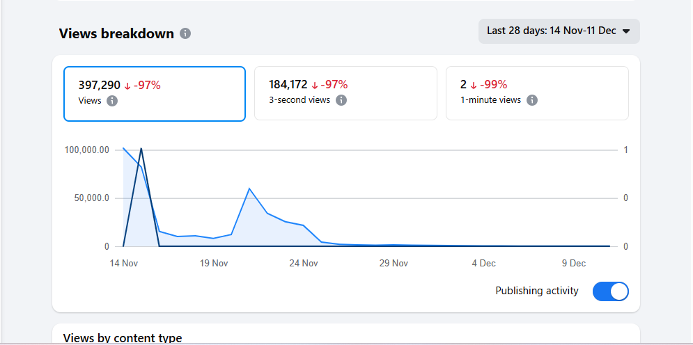
Task: Click the Views by content type heading
Action: coord(123,338)
